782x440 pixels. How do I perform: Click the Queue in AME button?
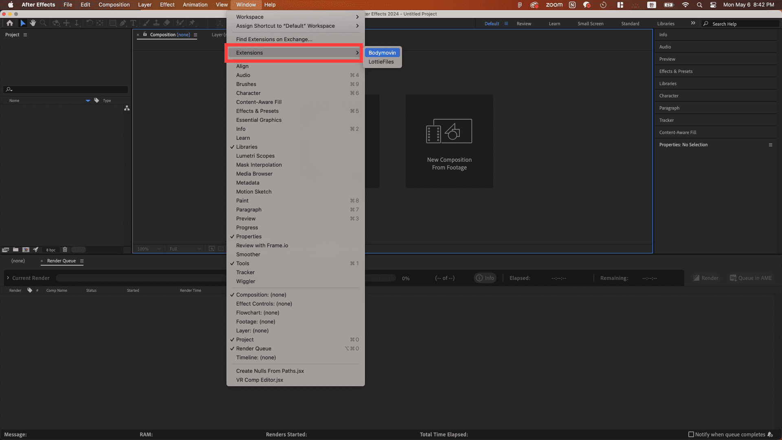click(751, 278)
